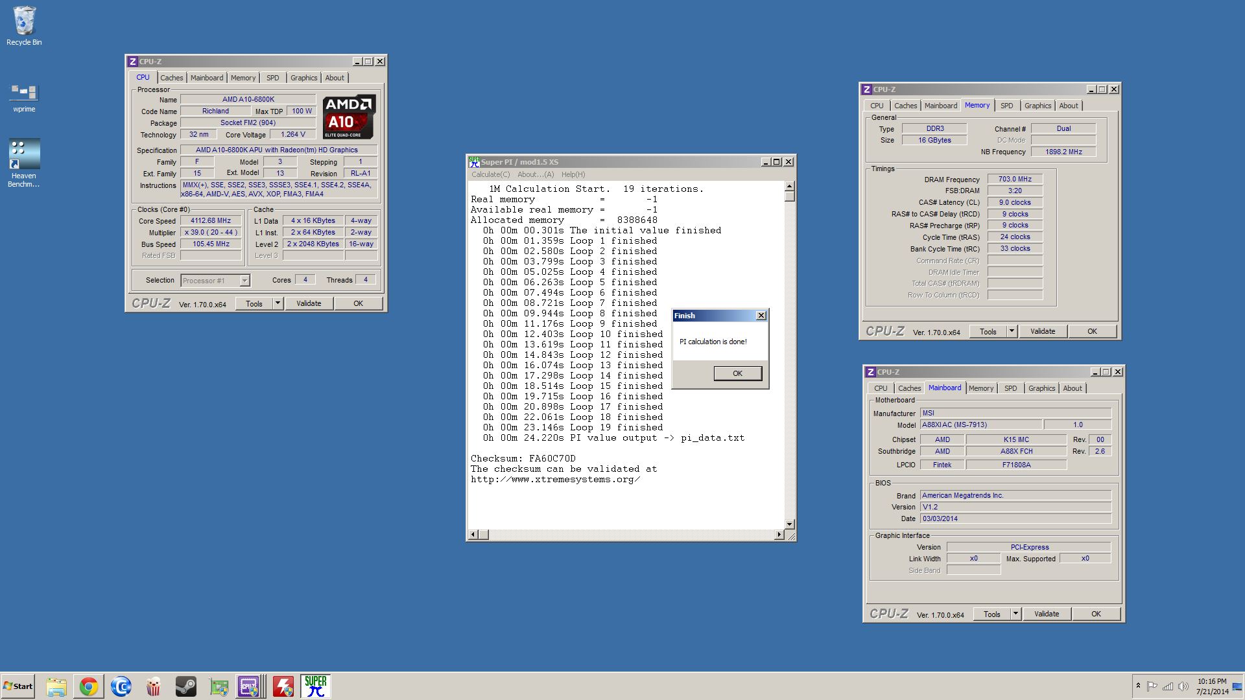Screen dimensions: 1245x700
Task: Click the AMD A10 processor logo
Action: click(349, 117)
